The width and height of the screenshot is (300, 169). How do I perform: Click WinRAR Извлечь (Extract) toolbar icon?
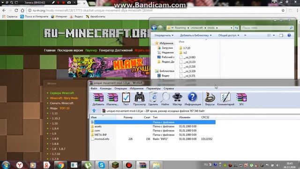(112, 99)
